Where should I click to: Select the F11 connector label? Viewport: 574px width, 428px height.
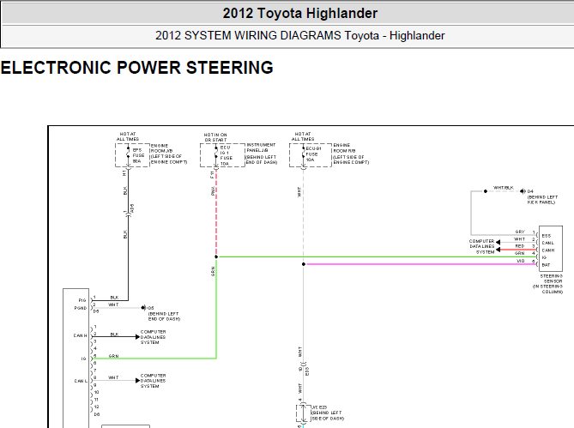tap(212, 174)
